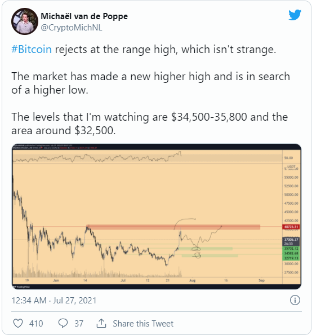Image resolution: width=312 pixels, height=335 pixels.
Task: Click the share upload arrow icon
Action: point(101,323)
